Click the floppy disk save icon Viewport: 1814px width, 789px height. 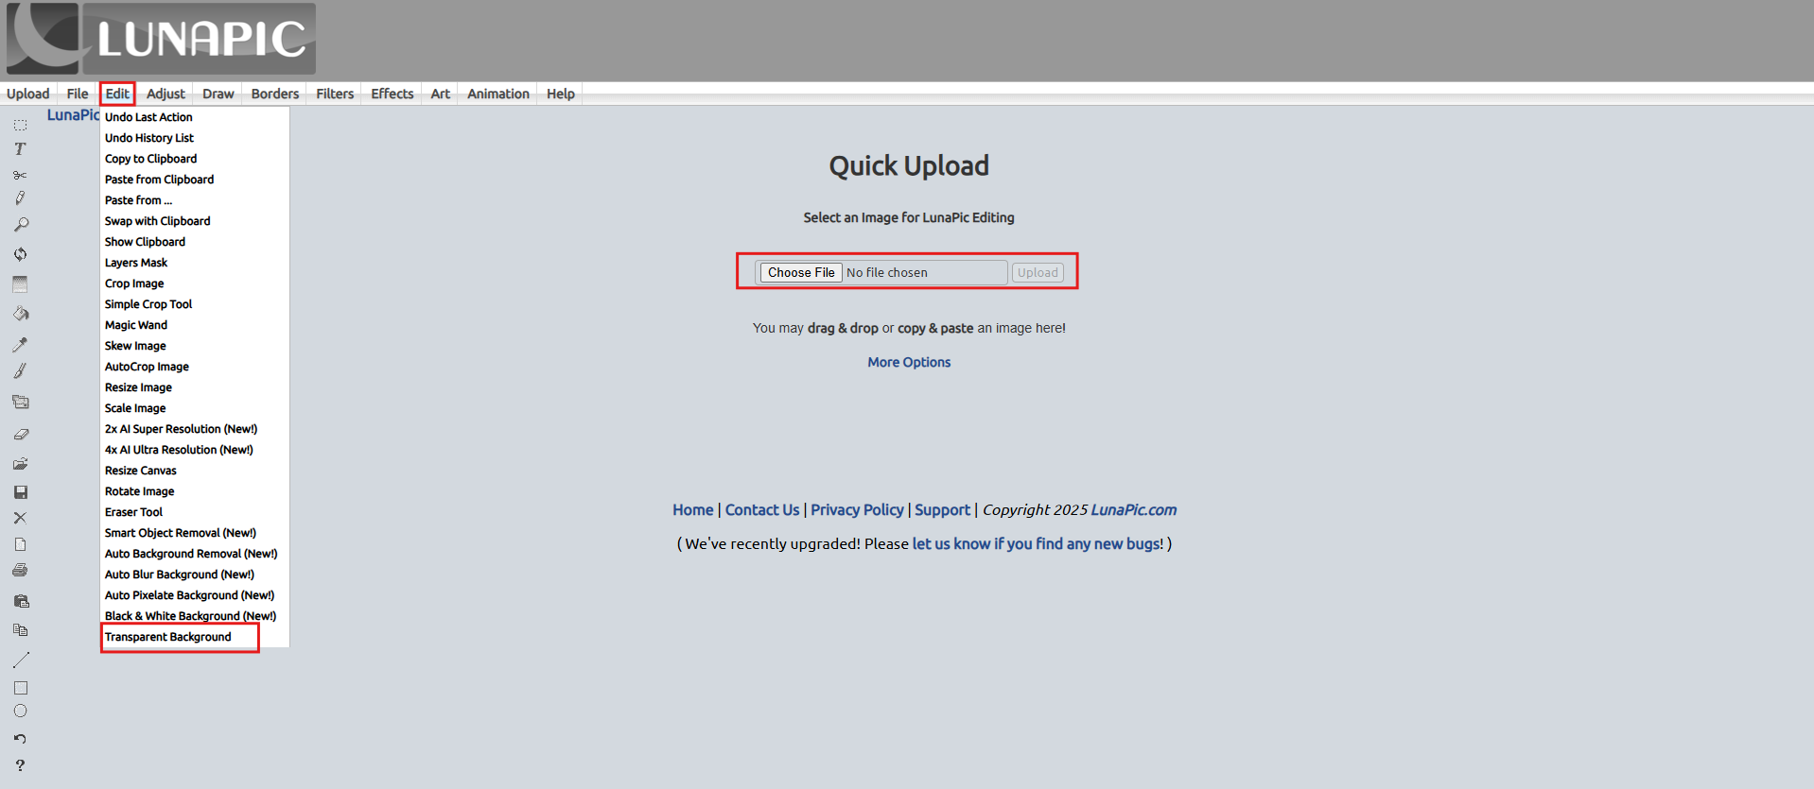[x=20, y=492]
